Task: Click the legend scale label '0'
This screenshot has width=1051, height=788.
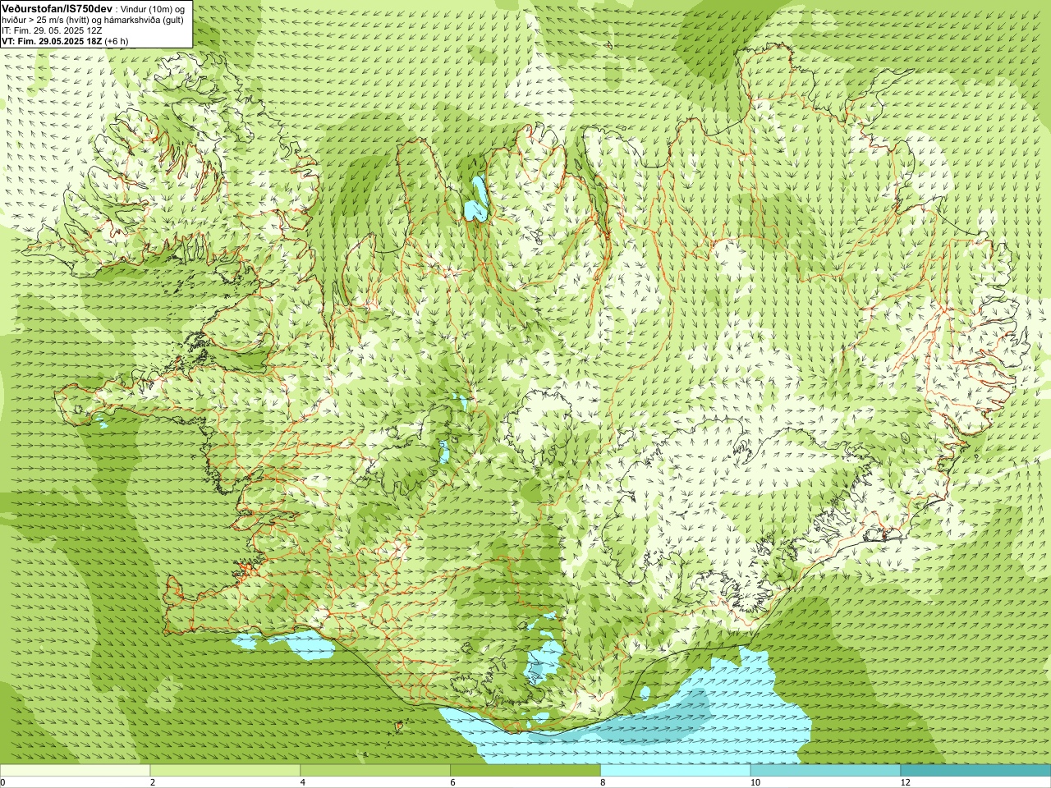Action: [x=3, y=782]
